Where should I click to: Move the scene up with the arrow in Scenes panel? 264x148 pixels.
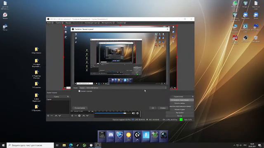56,116
